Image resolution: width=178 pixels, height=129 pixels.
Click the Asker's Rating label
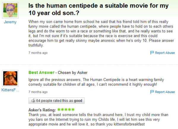(x=42, y=110)
